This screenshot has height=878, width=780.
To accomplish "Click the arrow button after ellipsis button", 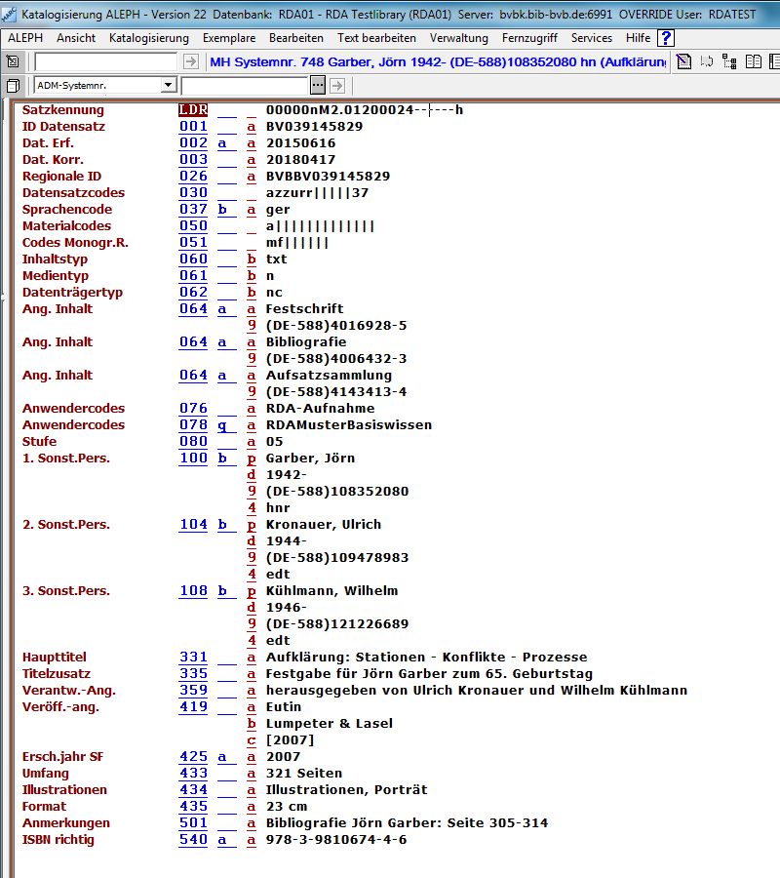I will click(x=335, y=86).
